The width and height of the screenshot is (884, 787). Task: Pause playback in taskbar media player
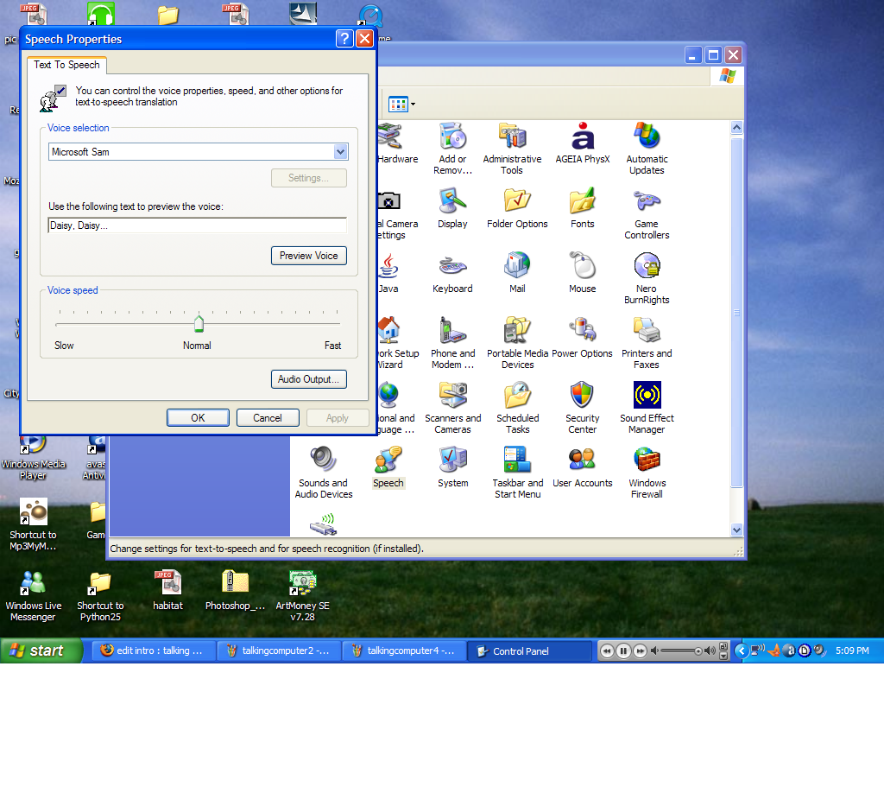coord(623,651)
